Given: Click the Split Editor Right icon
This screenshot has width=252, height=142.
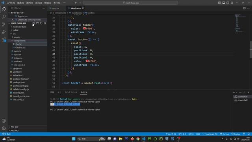Looking at the screenshot, I should [244, 8].
